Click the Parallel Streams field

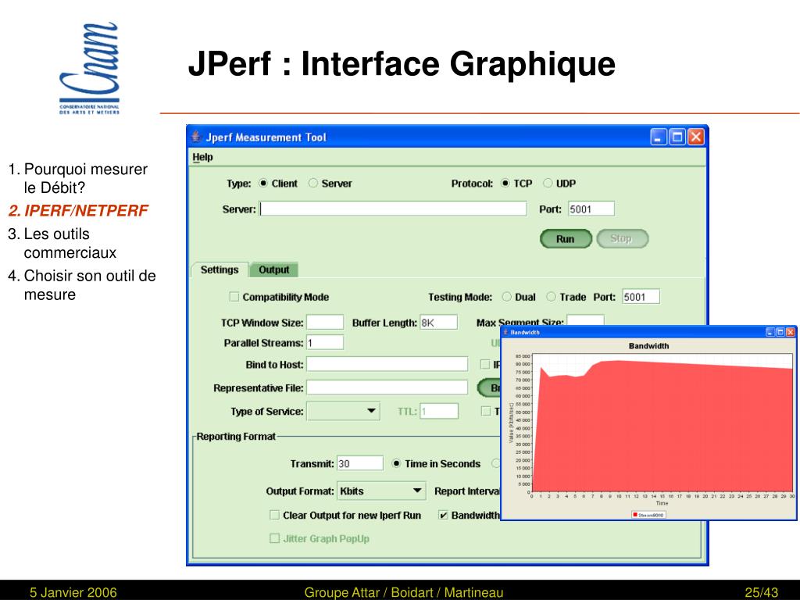coord(325,342)
